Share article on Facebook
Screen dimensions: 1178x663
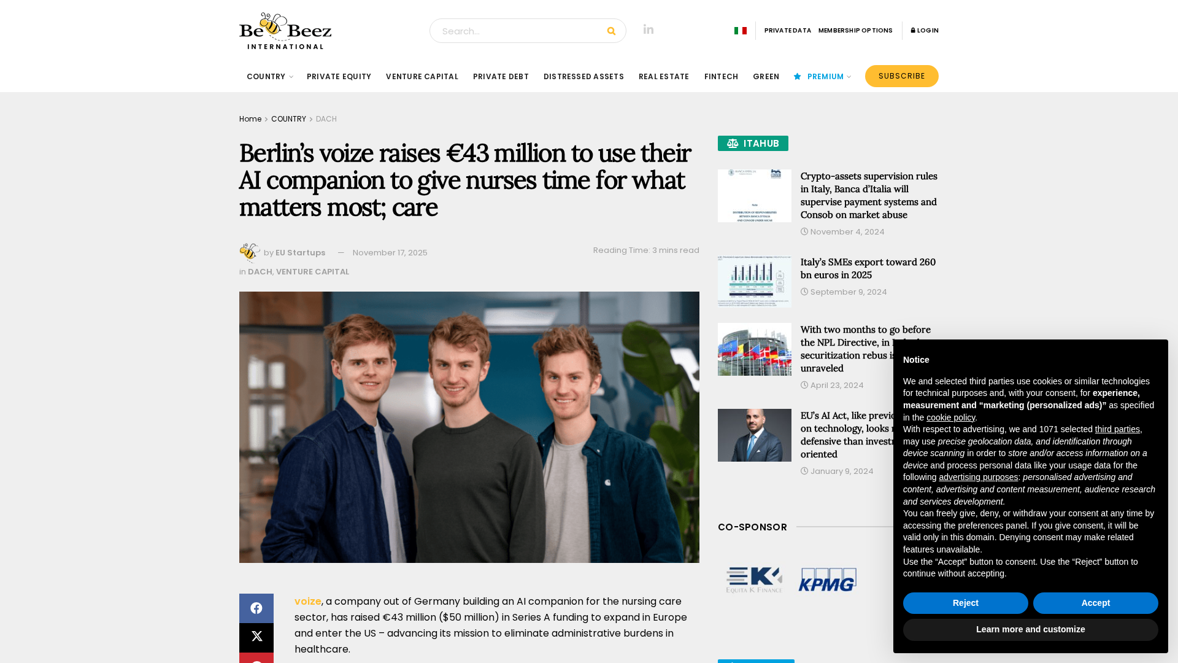click(x=256, y=608)
